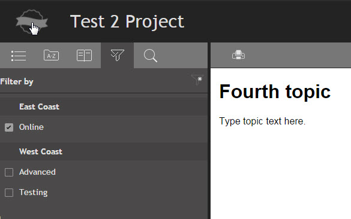Screen dimensions: 351x219
Task: Select the Testing filter label
Action: tap(34, 193)
